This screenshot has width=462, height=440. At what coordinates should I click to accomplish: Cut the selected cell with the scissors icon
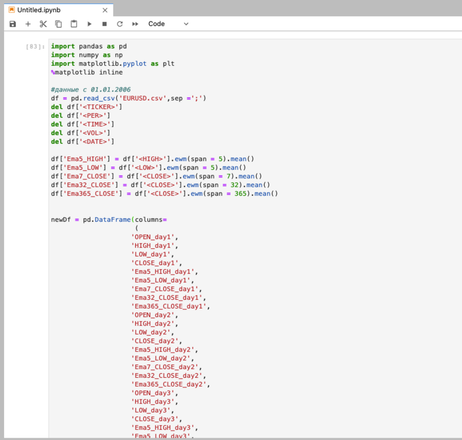pos(43,24)
